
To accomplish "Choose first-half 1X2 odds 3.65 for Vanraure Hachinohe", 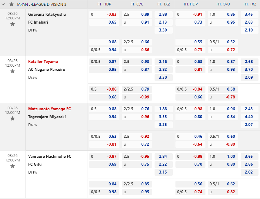I will pos(249,156).
